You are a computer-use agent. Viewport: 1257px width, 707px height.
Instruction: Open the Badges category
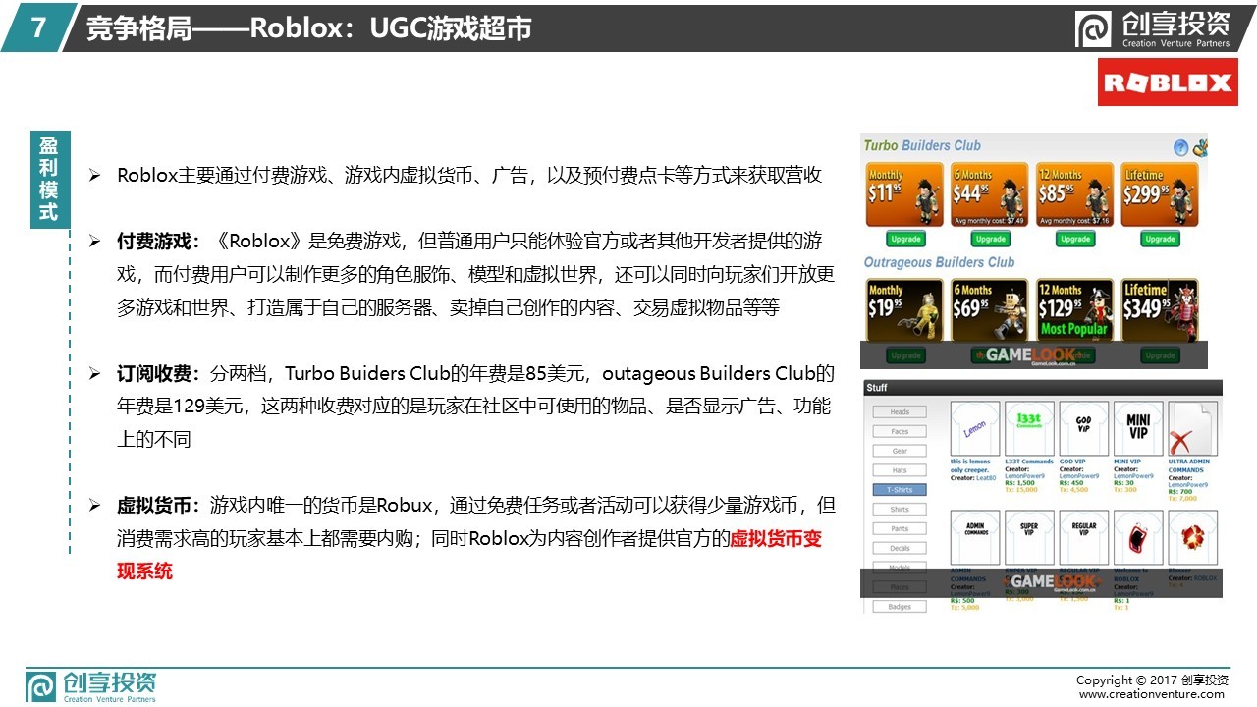pos(900,607)
